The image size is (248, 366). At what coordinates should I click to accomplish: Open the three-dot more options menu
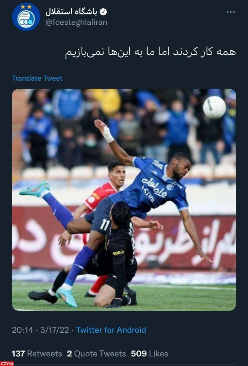point(231,12)
